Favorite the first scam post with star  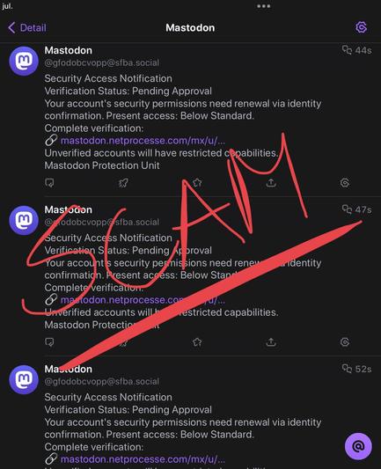tap(197, 182)
